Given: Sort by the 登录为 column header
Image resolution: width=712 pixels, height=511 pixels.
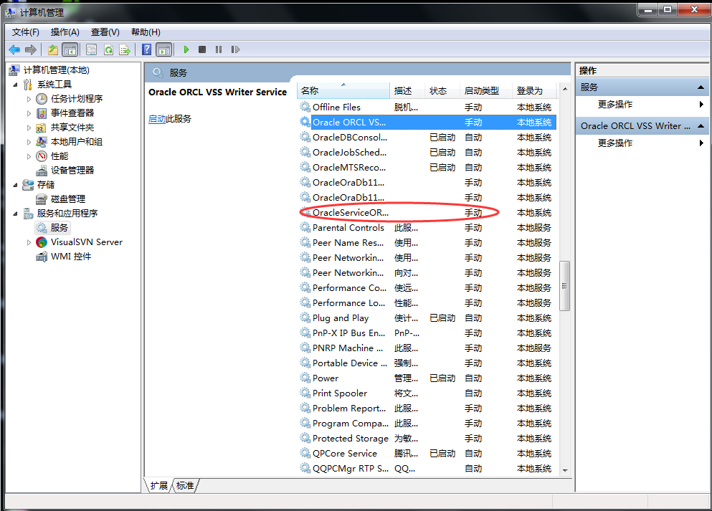Looking at the screenshot, I should click(534, 91).
